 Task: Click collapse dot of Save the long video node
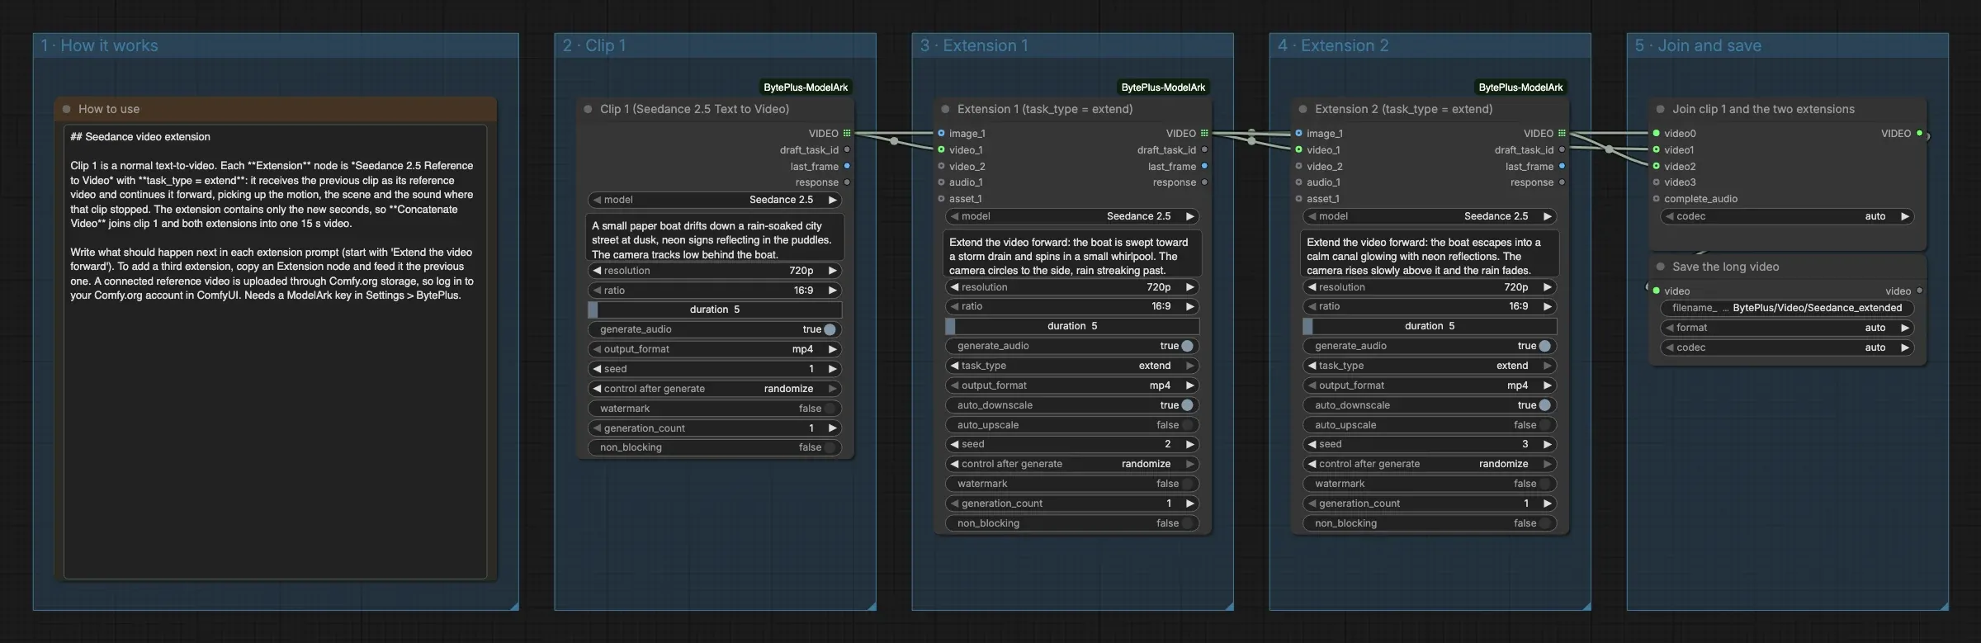pyautogui.click(x=1660, y=267)
